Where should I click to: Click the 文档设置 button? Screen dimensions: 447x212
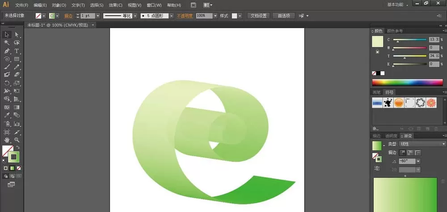[x=258, y=16]
